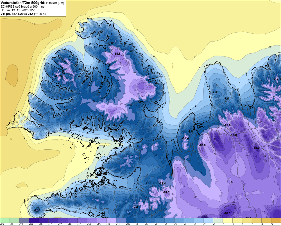Click the -18.9 temperature value on the map
This screenshot has height=226, width=281.
click(256, 148)
